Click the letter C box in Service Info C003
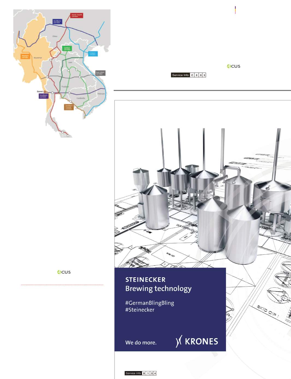This screenshot has width=291, height=379. click(x=192, y=75)
